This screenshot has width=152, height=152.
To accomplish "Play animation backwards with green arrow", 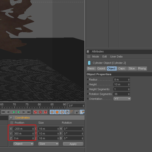I will 13,112.
